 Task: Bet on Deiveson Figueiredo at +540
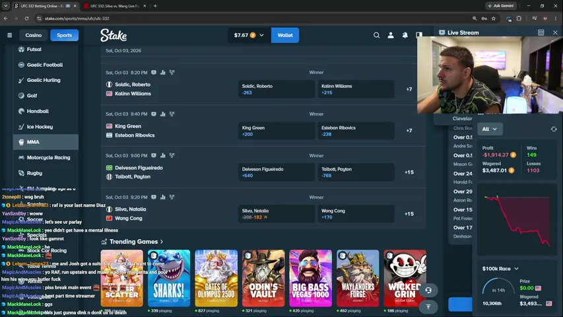(x=277, y=172)
